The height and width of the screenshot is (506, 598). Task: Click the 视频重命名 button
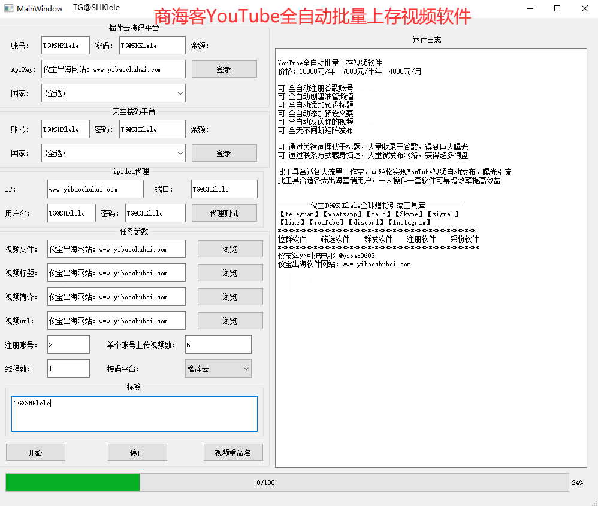pyautogui.click(x=233, y=453)
